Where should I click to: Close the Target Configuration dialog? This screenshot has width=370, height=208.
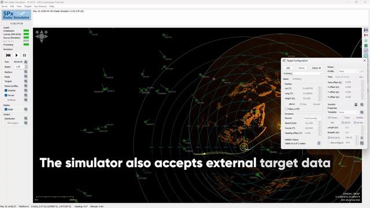coord(365,61)
